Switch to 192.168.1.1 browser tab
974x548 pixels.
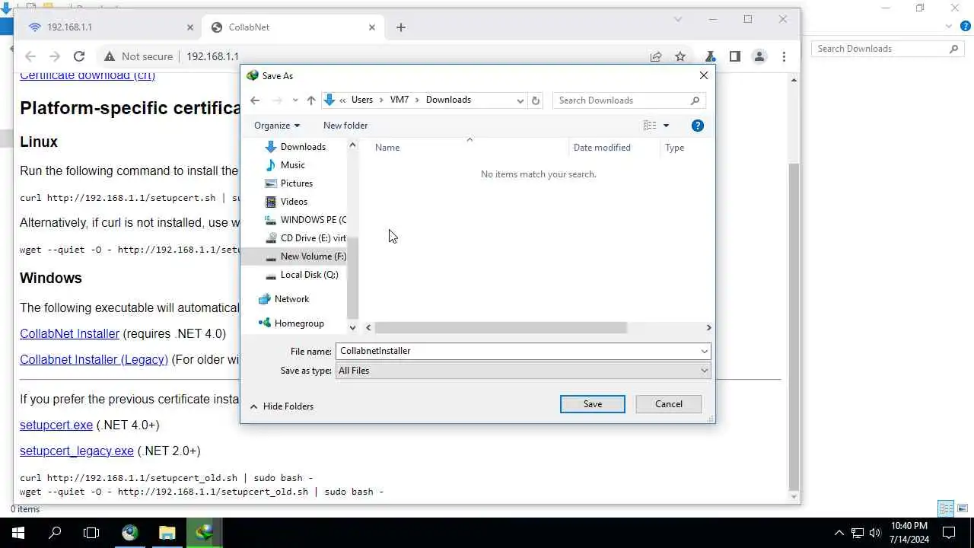pyautogui.click(x=110, y=27)
